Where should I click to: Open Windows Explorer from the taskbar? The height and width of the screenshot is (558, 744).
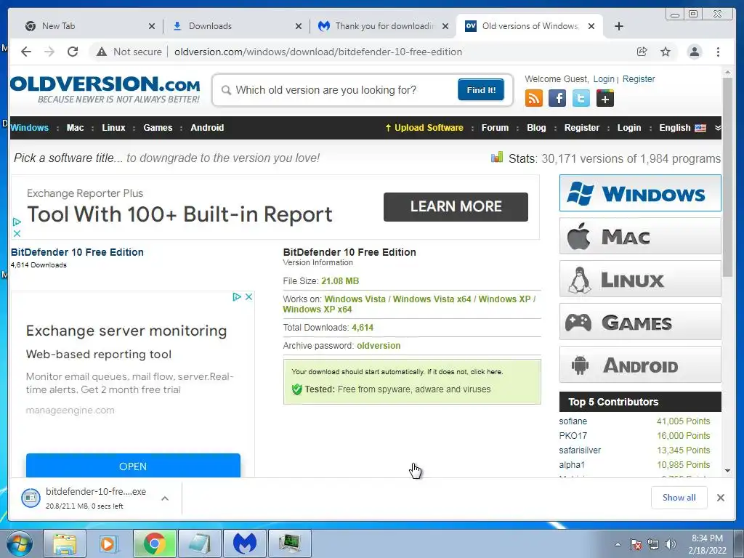point(65,543)
